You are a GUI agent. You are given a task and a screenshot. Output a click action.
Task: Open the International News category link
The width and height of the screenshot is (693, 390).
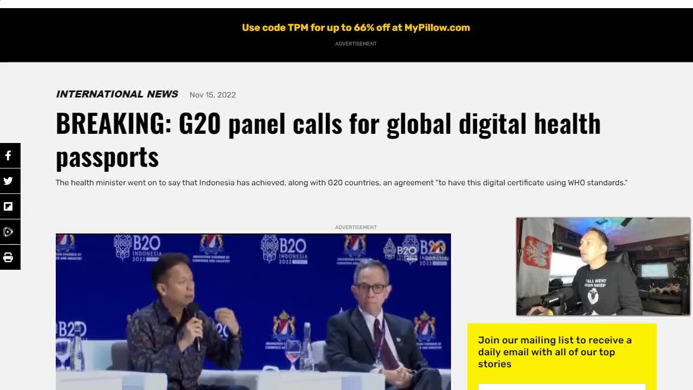click(x=117, y=94)
